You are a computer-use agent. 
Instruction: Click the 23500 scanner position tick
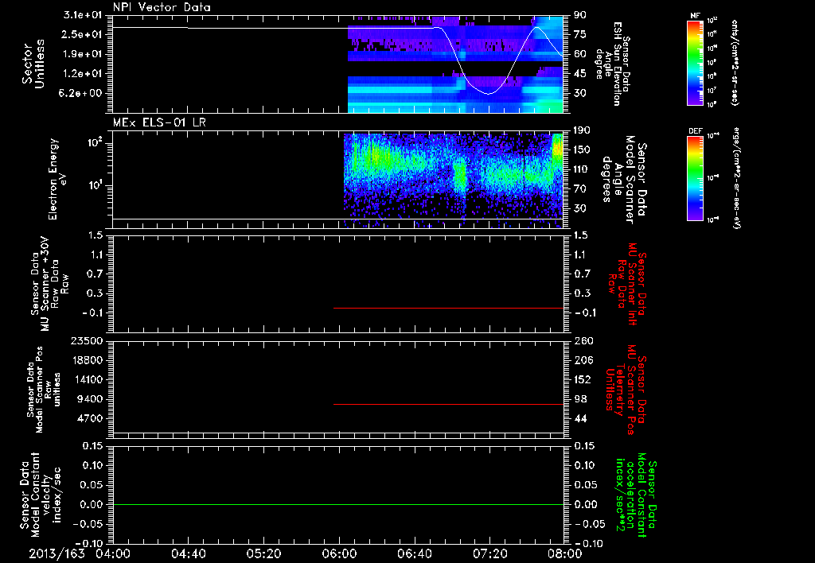[x=86, y=341]
